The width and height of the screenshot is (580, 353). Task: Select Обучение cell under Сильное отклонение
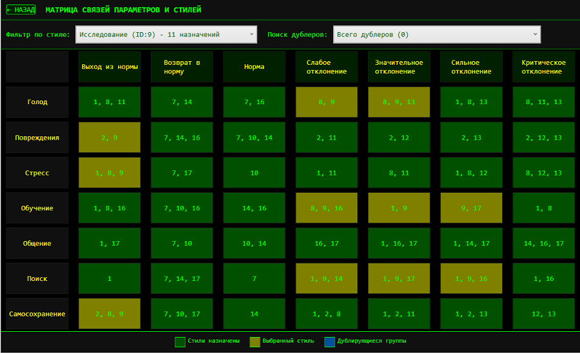[471, 208]
